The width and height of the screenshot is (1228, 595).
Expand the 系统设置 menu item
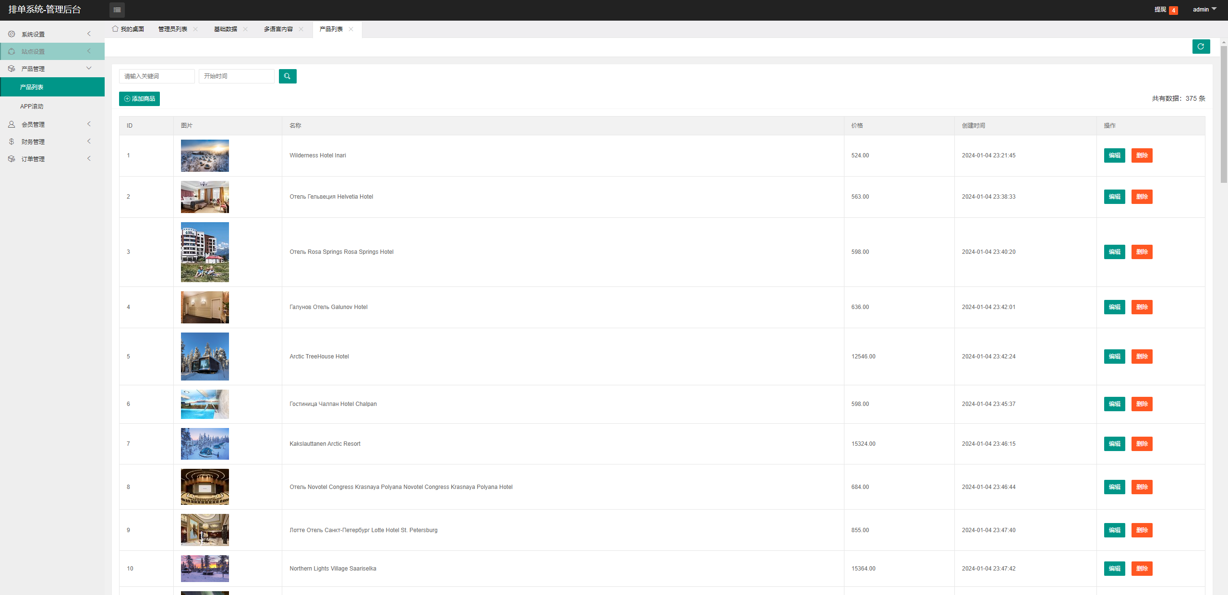50,34
